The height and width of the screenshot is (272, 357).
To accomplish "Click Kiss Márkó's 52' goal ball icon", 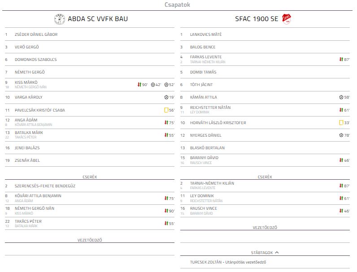I will (x=166, y=85).
